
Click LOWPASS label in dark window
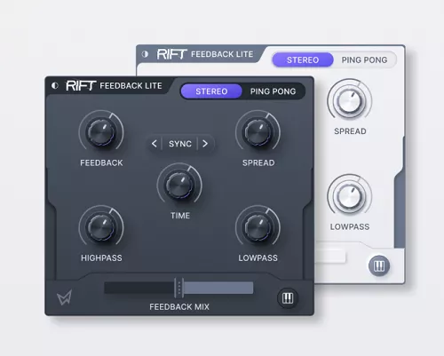pos(258,258)
